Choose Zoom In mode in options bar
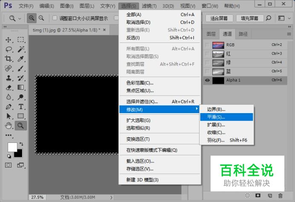 pyautogui.click(x=32, y=18)
